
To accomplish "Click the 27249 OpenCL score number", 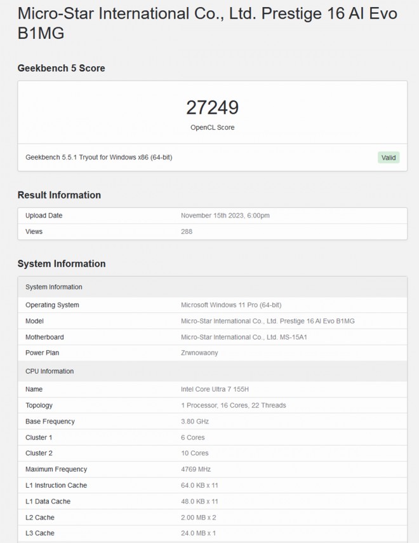I will pos(212,107).
